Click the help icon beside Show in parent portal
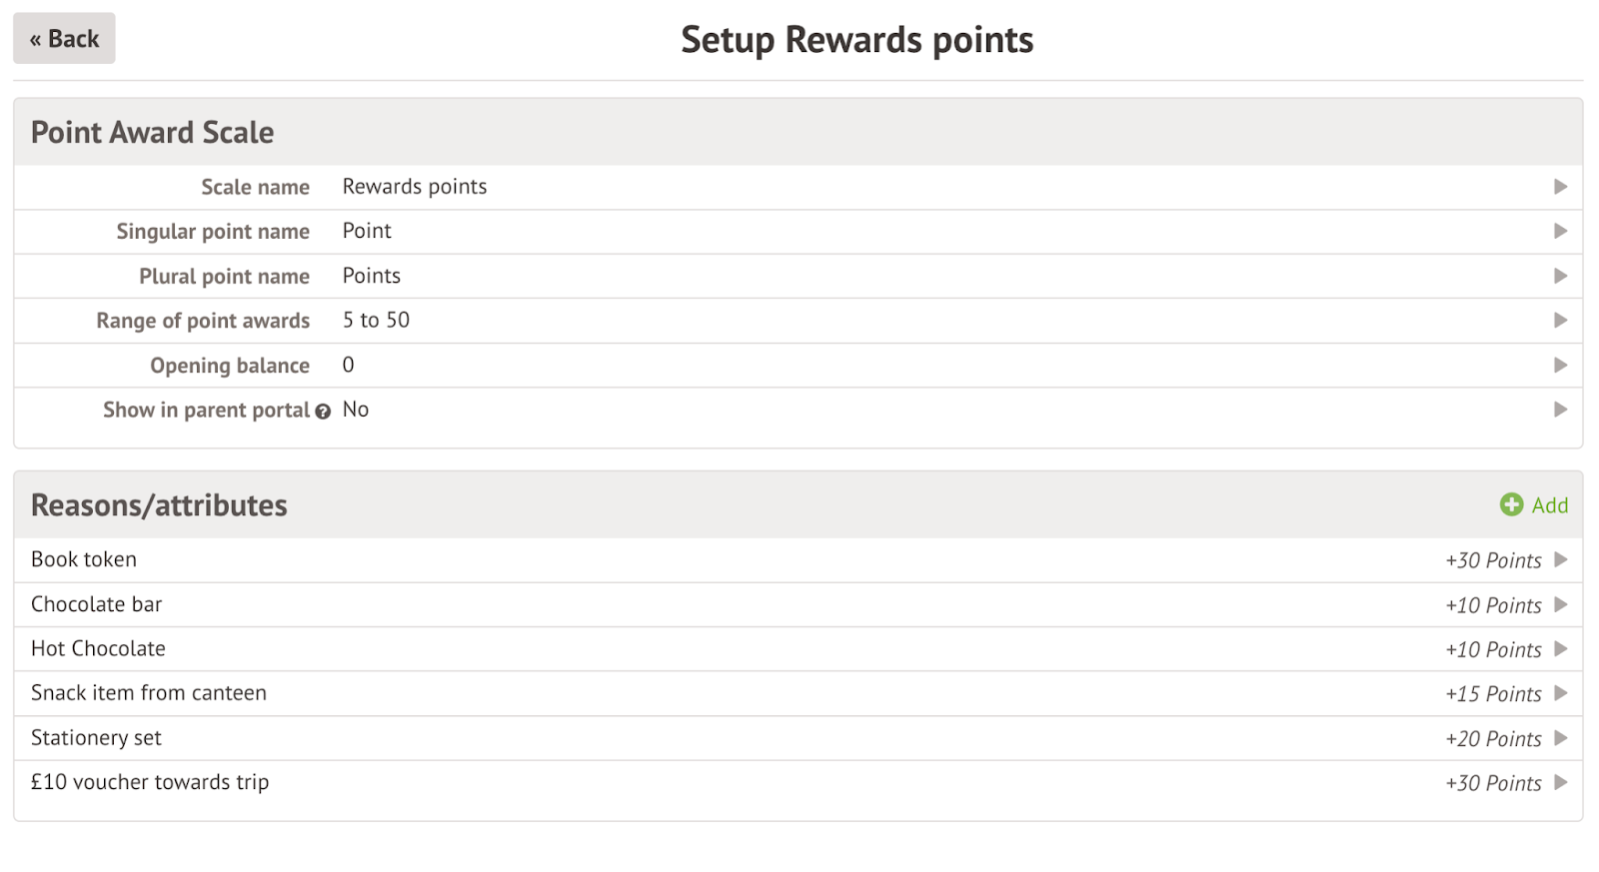 coord(323,412)
